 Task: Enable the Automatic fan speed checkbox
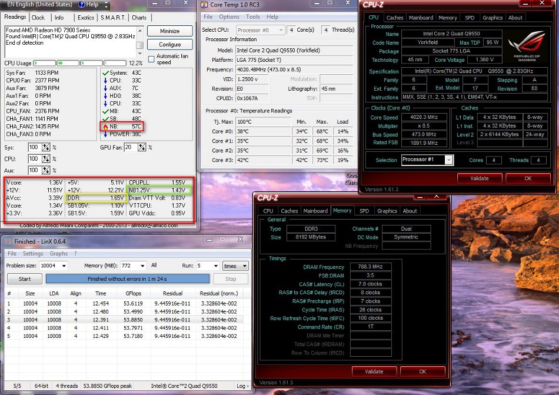click(151, 59)
